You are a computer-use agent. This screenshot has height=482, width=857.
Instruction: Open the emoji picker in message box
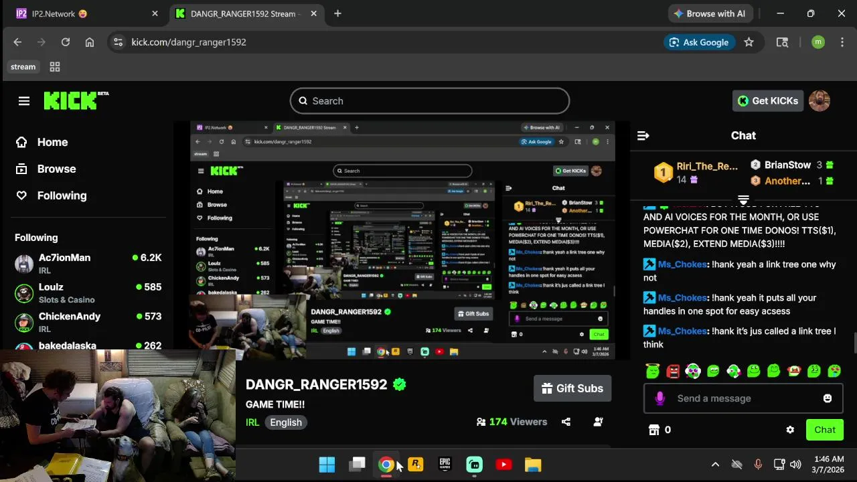(x=828, y=398)
